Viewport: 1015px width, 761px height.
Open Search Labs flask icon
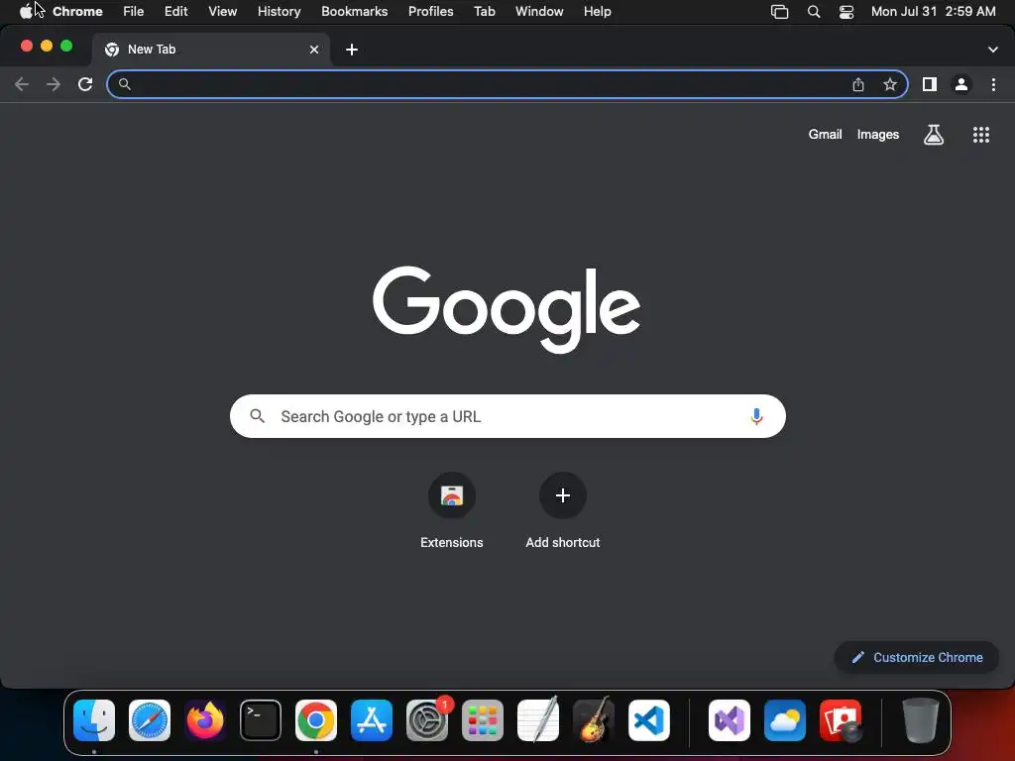tap(934, 135)
